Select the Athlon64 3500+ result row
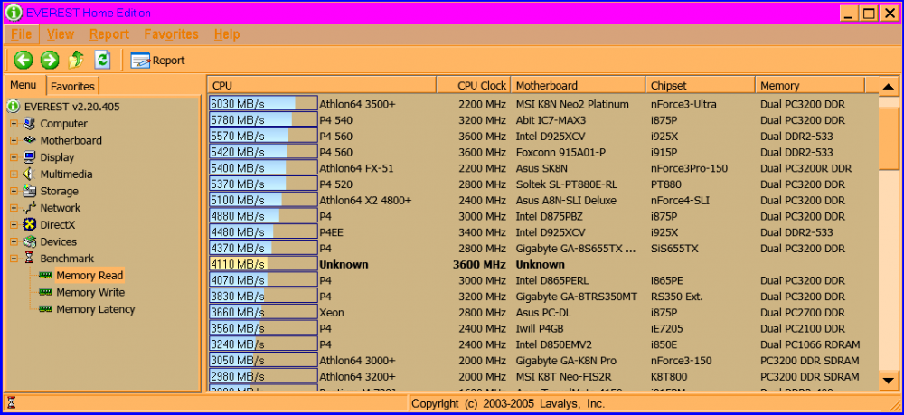 pyautogui.click(x=357, y=104)
